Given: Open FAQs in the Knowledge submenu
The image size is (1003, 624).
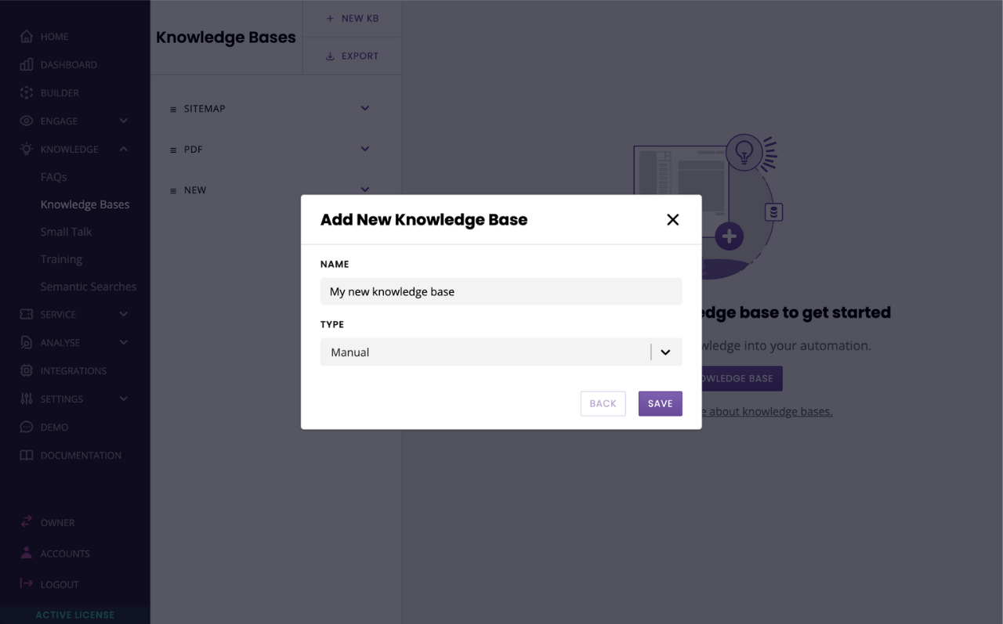Looking at the screenshot, I should [x=54, y=177].
